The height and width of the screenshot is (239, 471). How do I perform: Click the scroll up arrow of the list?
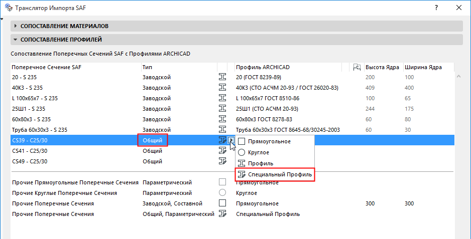pyautogui.click(x=458, y=77)
